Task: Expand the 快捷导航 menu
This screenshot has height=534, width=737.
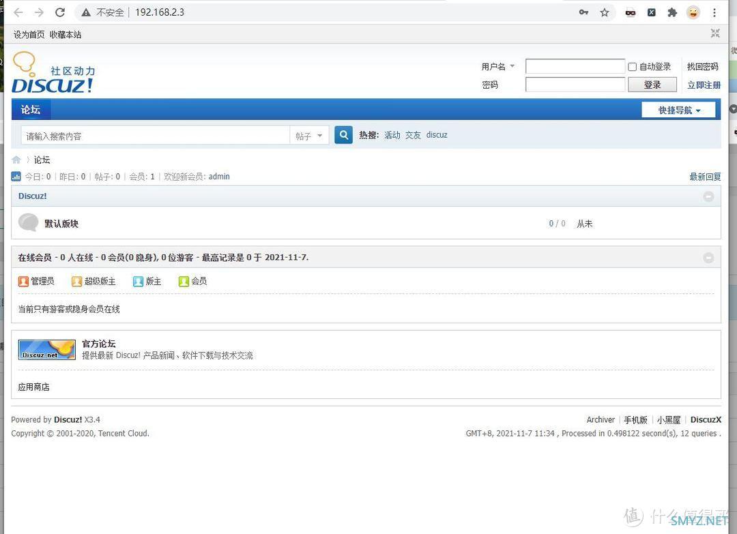Action: pyautogui.click(x=679, y=110)
